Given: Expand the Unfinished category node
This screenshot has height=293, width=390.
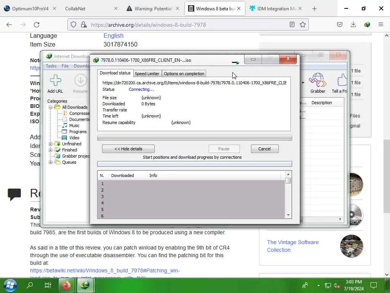Looking at the screenshot, I should (x=51, y=144).
